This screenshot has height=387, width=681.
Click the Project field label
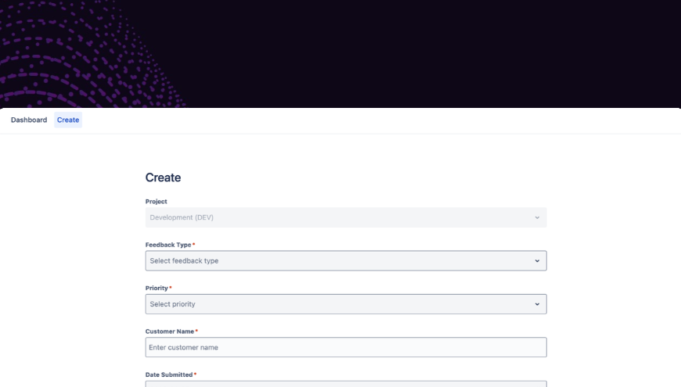point(157,202)
